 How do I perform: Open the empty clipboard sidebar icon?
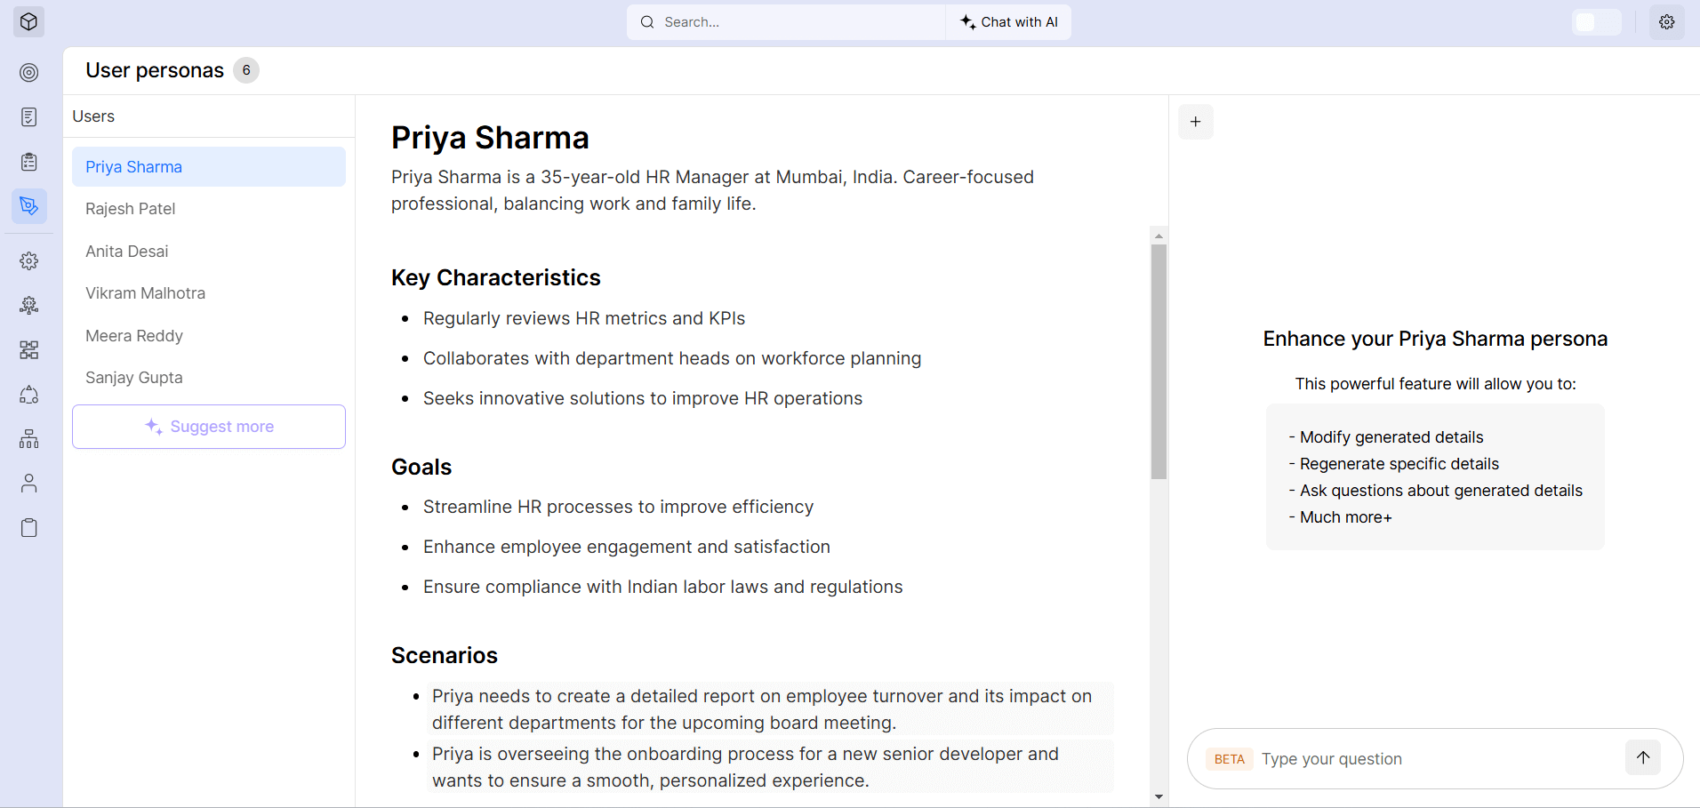click(x=29, y=527)
